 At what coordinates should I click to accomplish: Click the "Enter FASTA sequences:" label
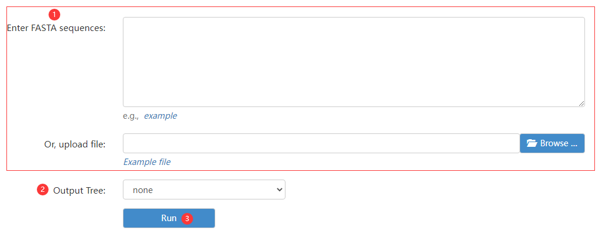point(56,28)
